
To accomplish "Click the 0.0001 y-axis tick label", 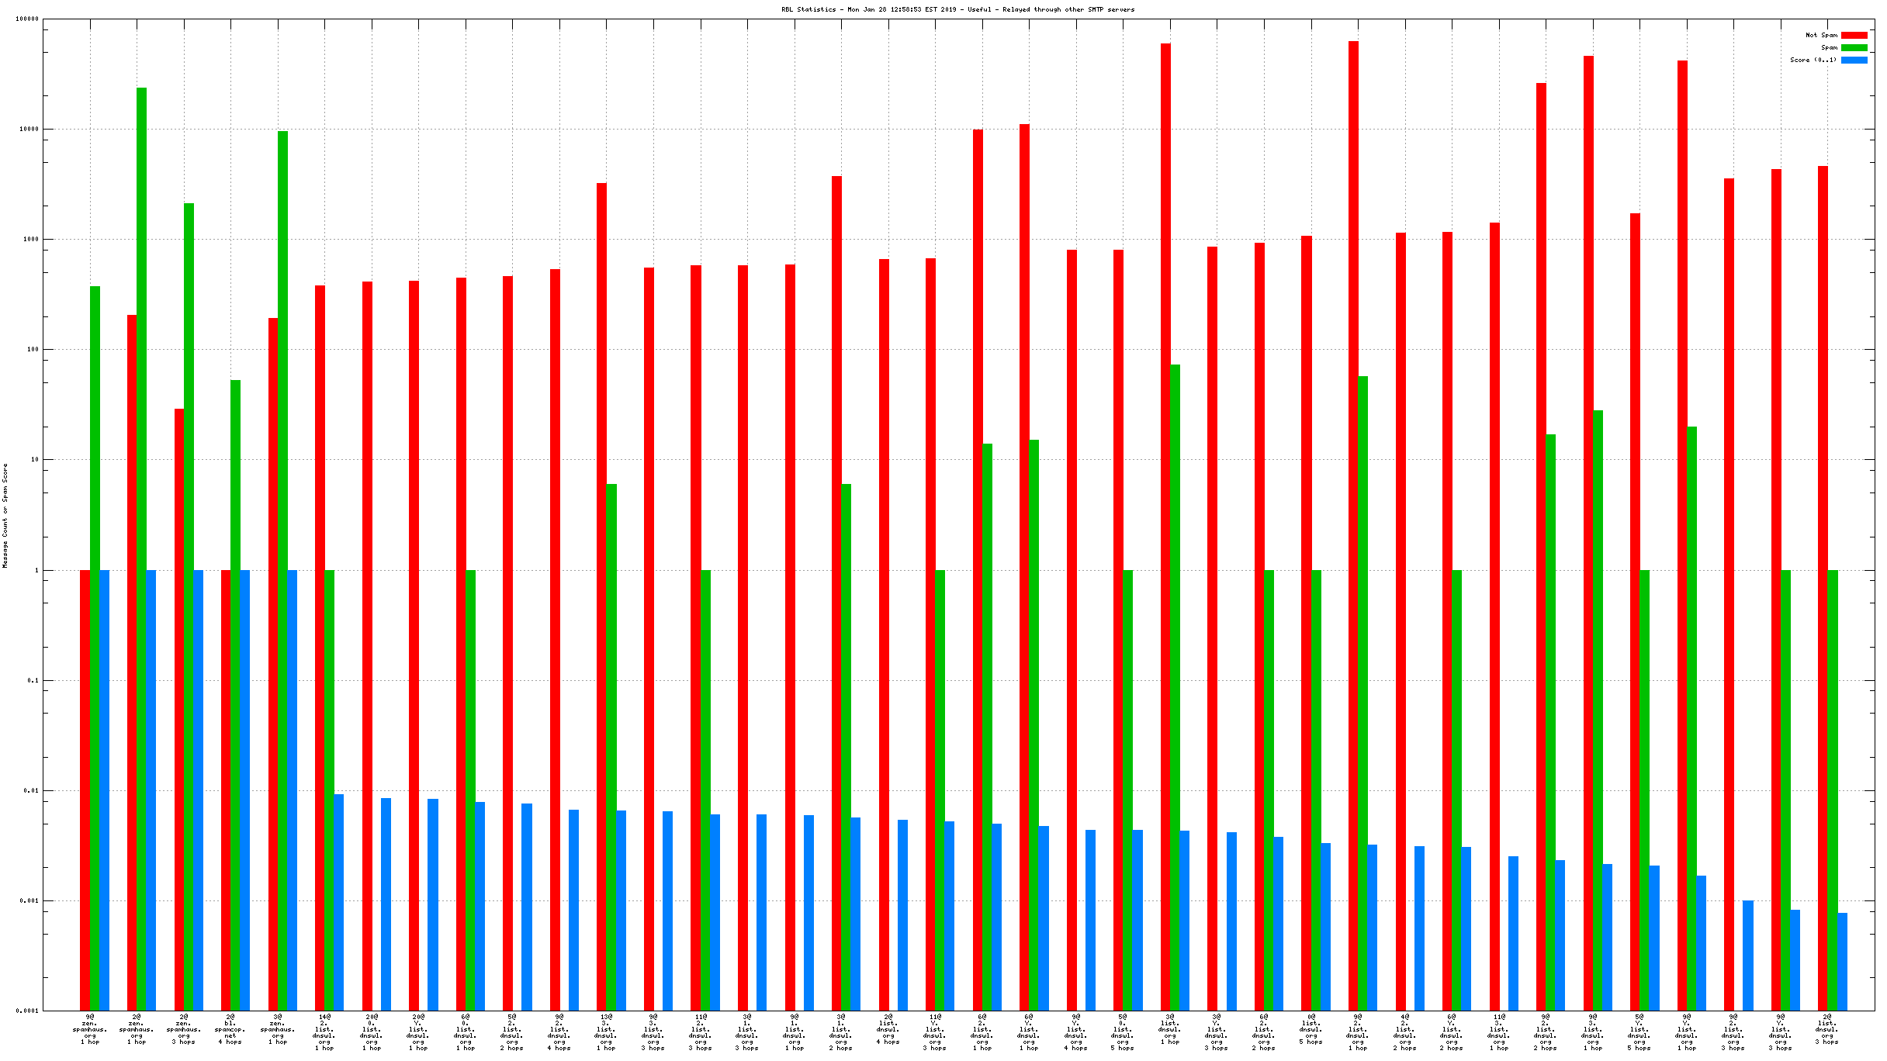I will (x=27, y=1011).
